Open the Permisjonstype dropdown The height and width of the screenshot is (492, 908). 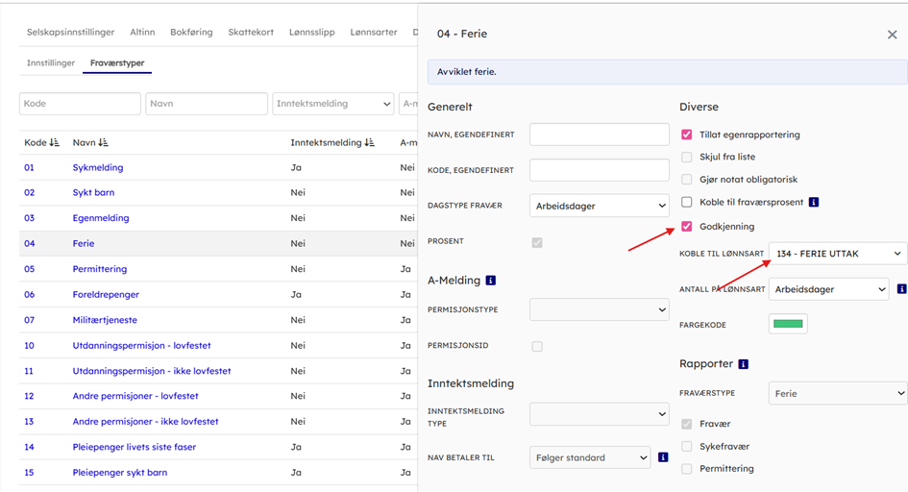coord(599,310)
